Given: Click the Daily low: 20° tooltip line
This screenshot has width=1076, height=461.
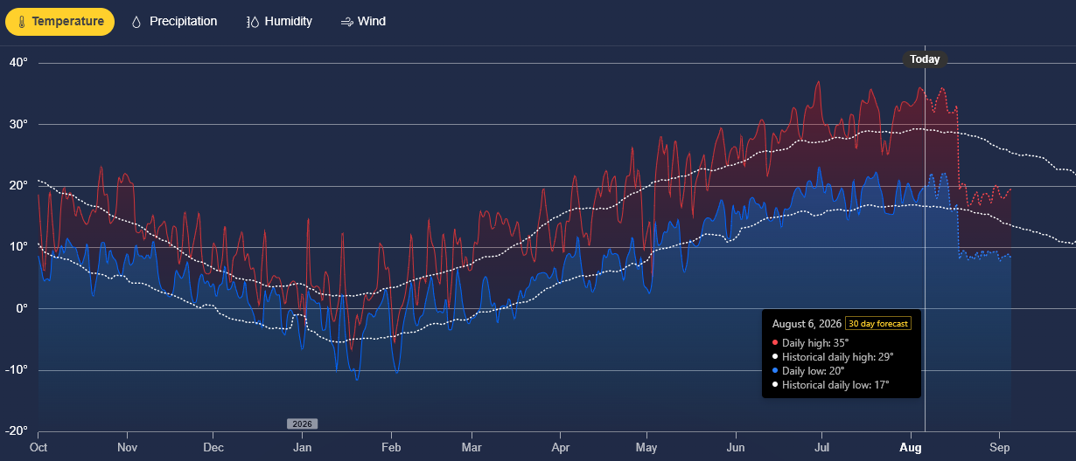Looking at the screenshot, I should point(814,371).
